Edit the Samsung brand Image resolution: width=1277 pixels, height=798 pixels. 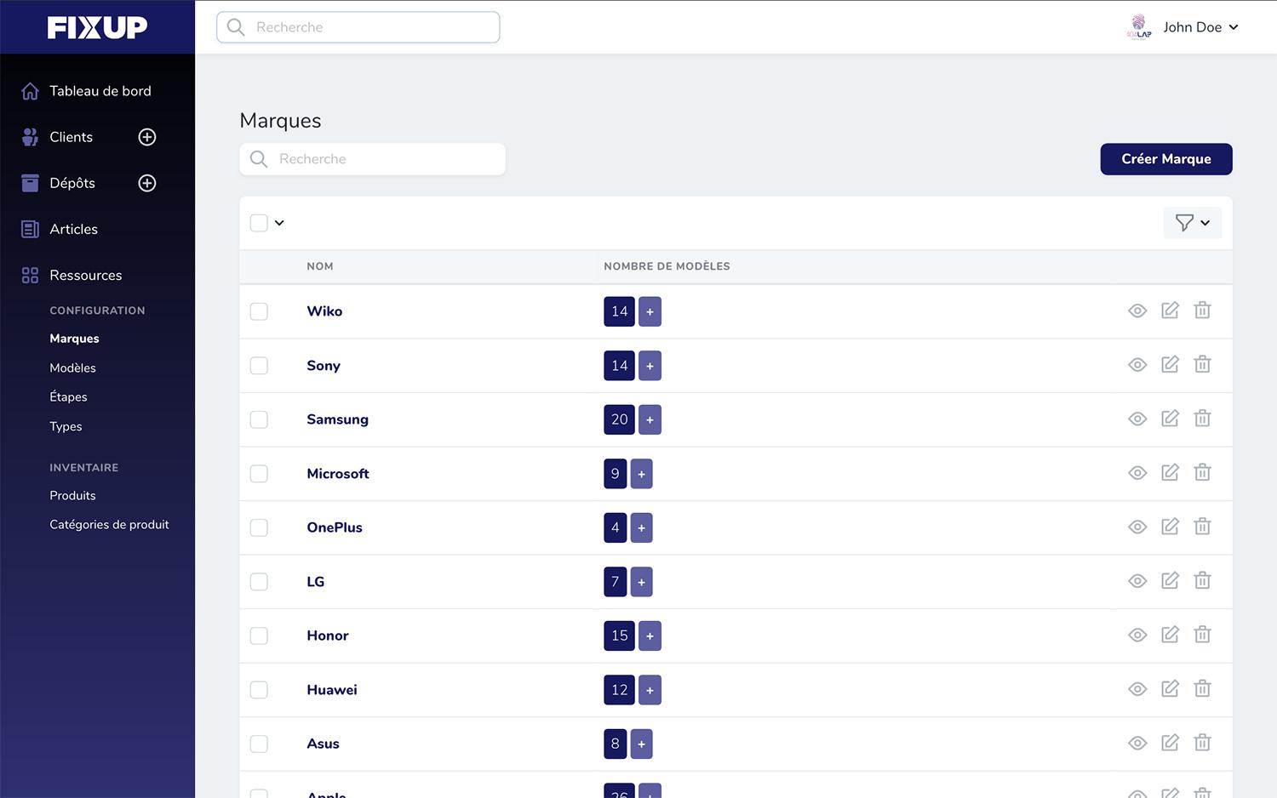click(x=1170, y=419)
